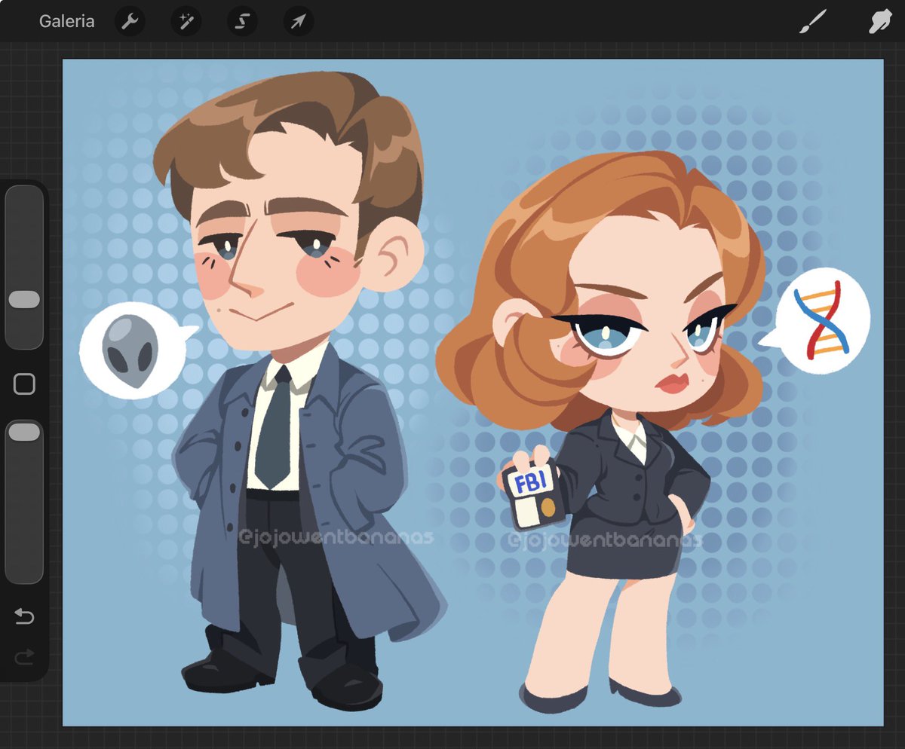Undo the last action with undo arrow
Viewport: 905px width, 749px height.
24,618
